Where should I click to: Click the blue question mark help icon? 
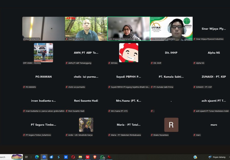coord(195,157)
